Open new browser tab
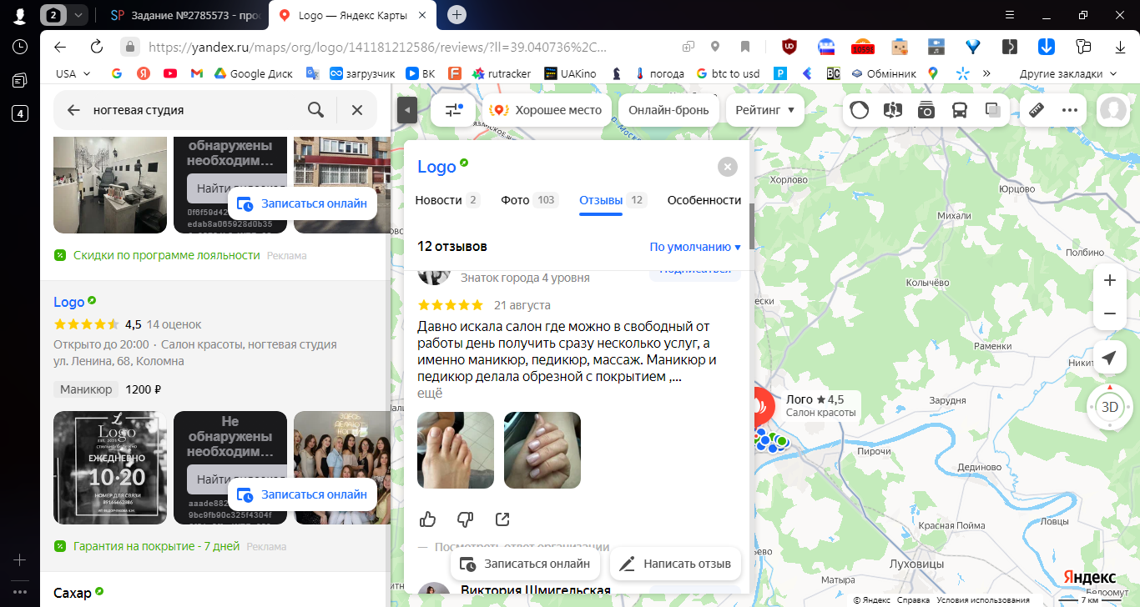1140x607 pixels. click(457, 15)
